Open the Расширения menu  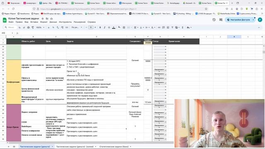click(x=79, y=22)
